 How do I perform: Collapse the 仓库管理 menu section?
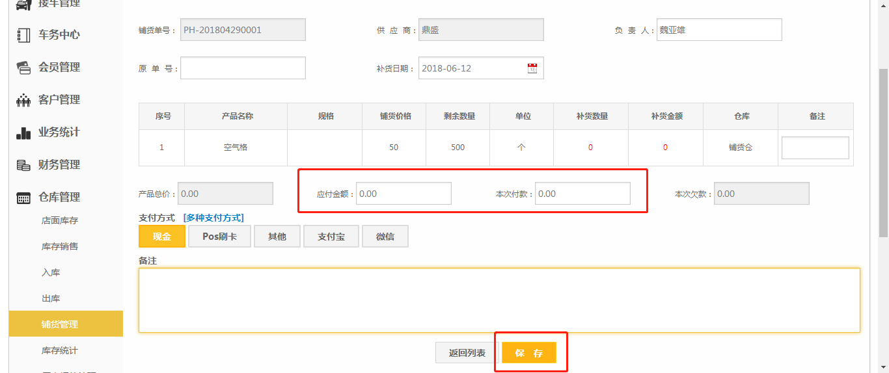point(59,197)
